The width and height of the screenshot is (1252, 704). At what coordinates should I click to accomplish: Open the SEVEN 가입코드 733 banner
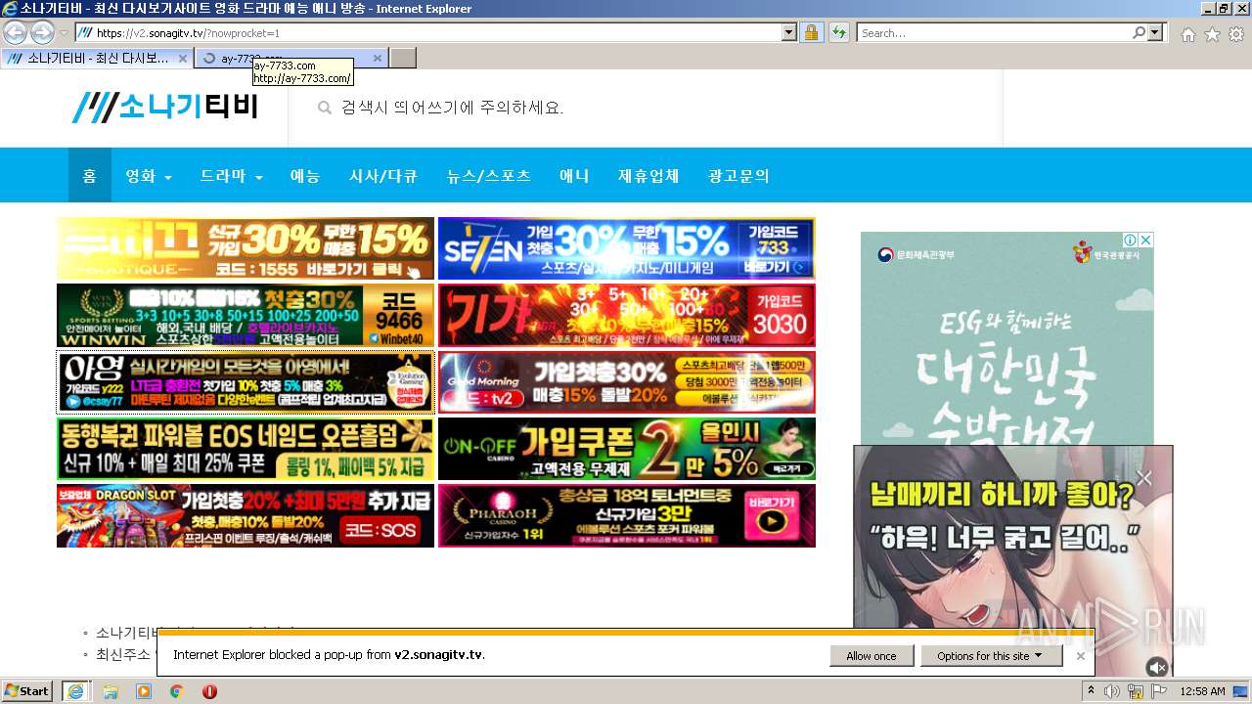pos(627,248)
